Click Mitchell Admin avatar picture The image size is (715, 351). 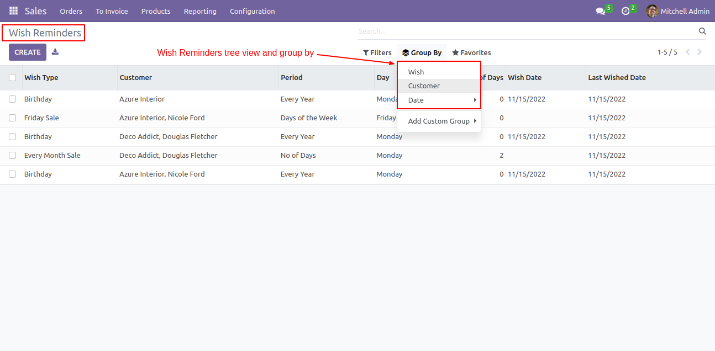pyautogui.click(x=652, y=11)
